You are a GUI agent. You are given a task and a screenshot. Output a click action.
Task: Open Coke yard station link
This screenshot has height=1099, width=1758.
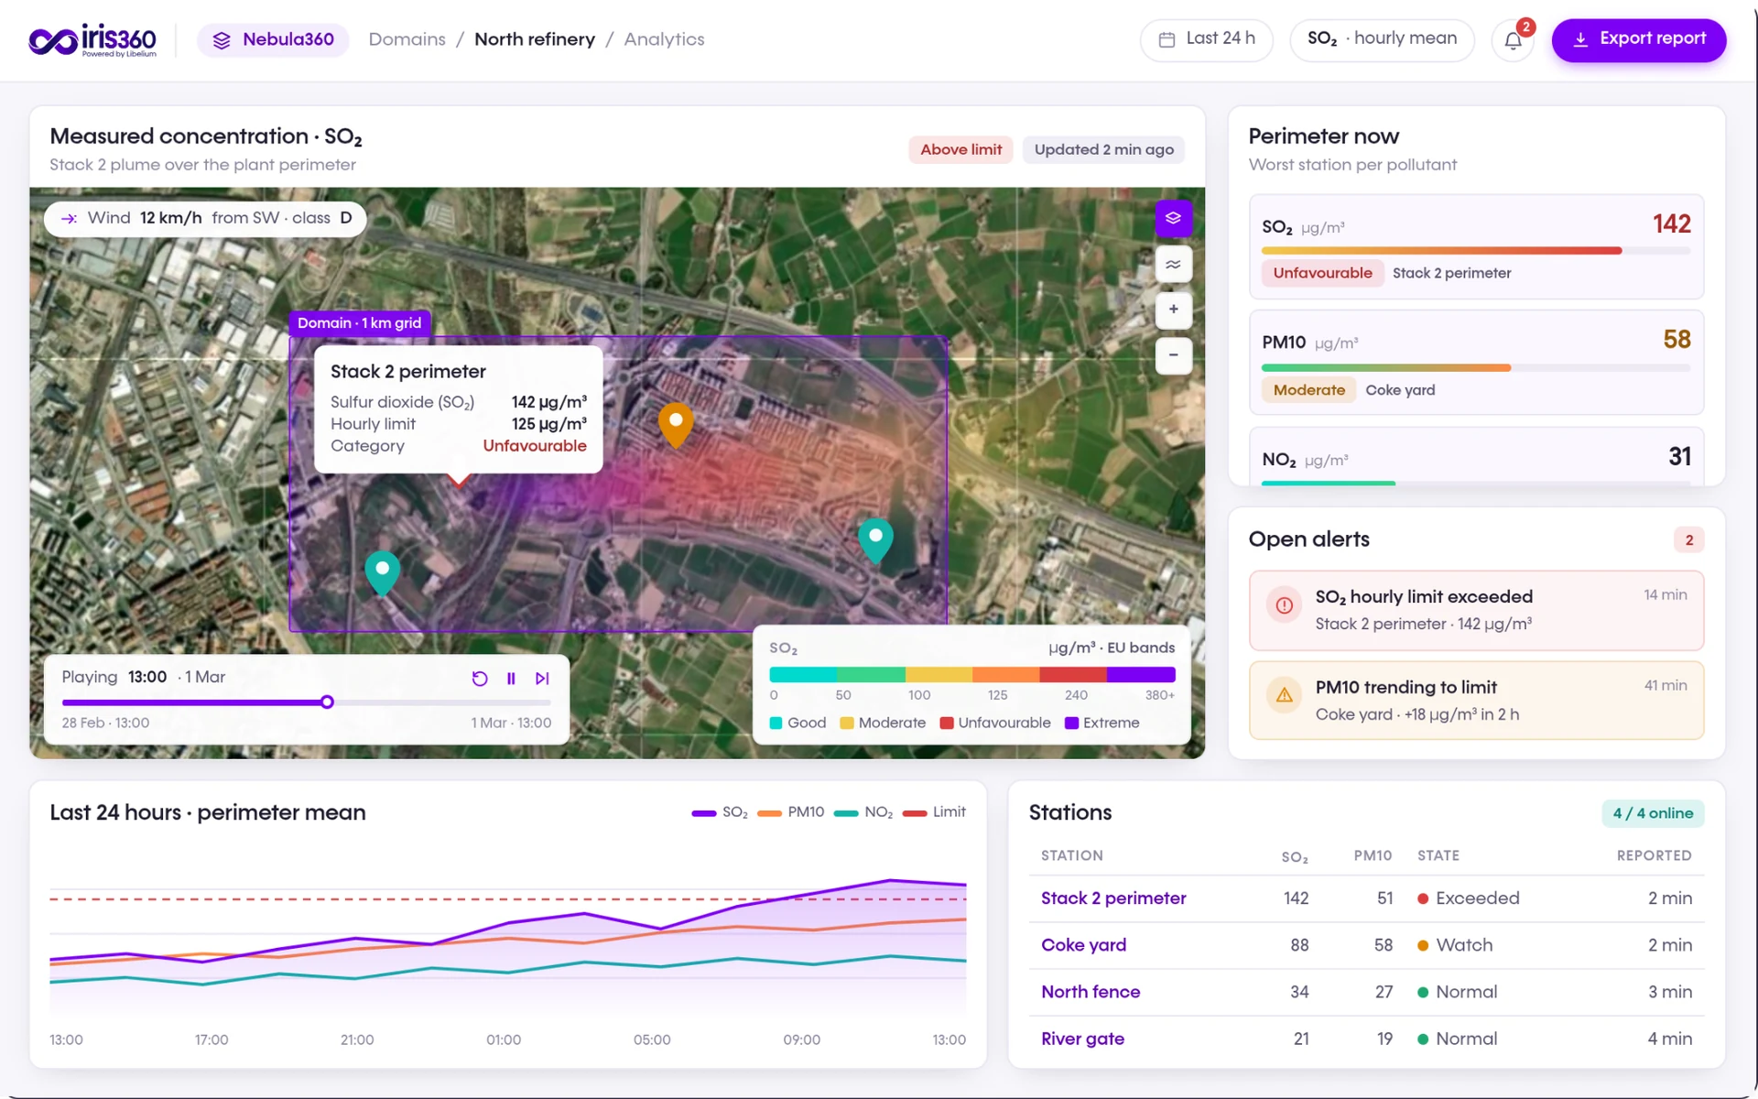pos(1083,945)
